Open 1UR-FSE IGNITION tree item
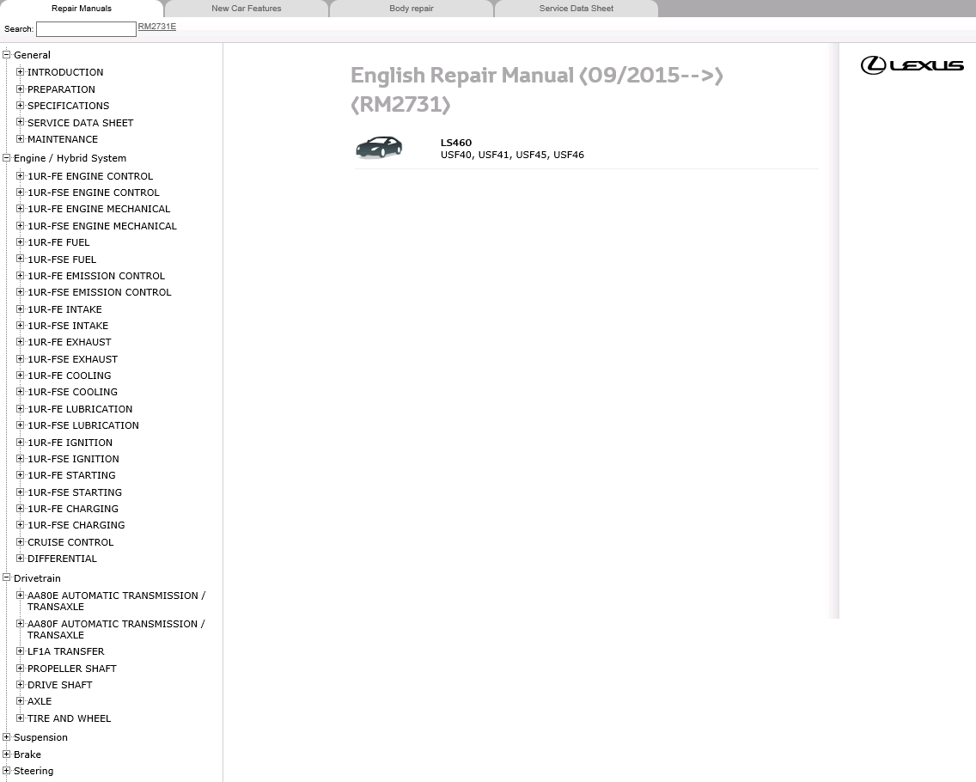 (x=73, y=459)
